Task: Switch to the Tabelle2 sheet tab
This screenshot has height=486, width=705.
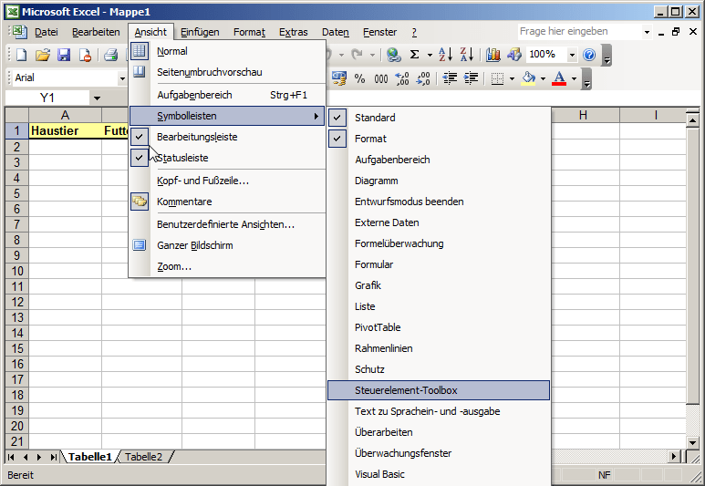Action: click(x=143, y=457)
